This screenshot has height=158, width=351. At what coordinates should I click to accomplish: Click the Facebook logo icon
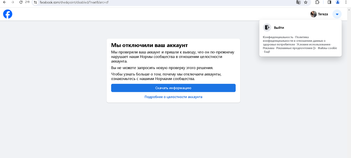(x=8, y=14)
